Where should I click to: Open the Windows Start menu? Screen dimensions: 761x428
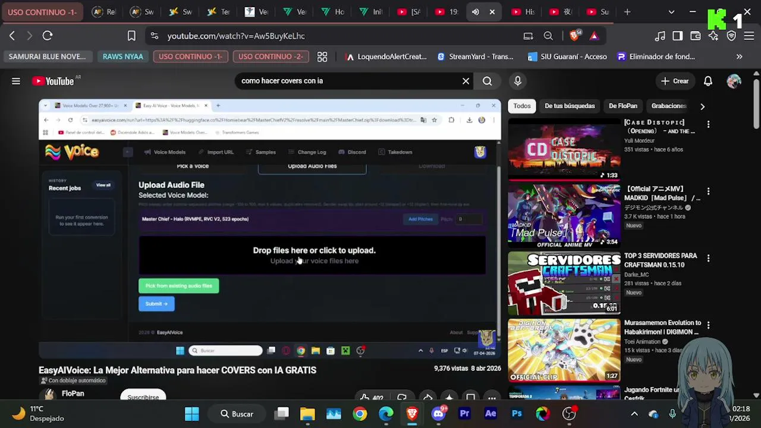tap(192, 414)
